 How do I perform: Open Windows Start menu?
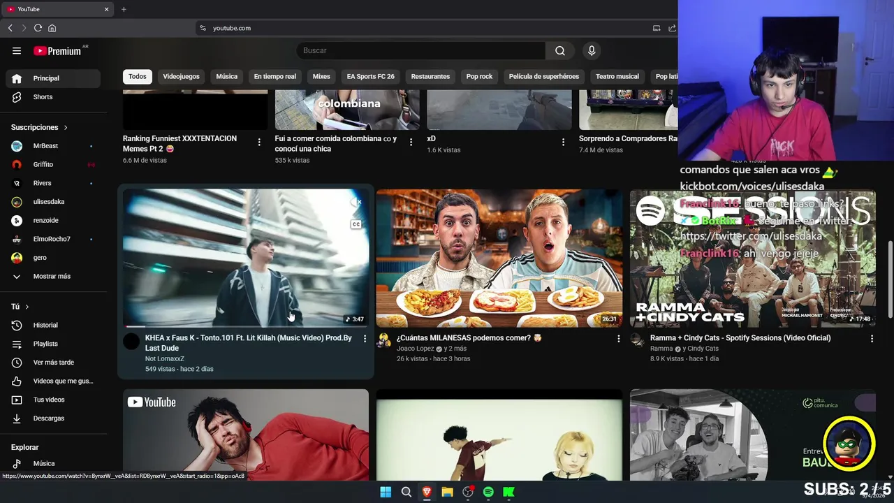point(386,492)
